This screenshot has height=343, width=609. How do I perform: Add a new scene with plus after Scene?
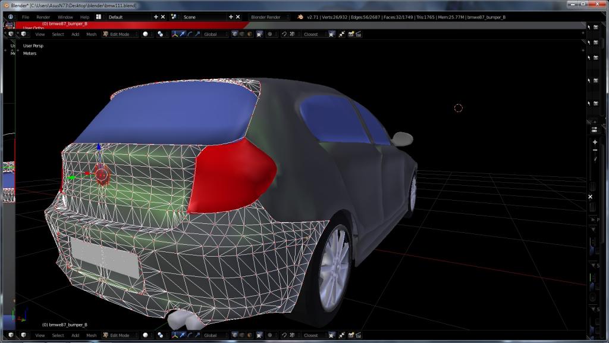[231, 17]
